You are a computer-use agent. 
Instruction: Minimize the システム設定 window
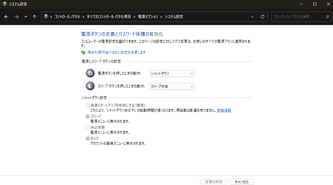point(301,4)
